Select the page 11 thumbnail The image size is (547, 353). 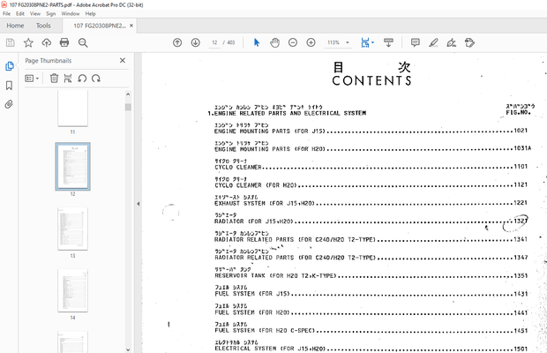point(72,109)
